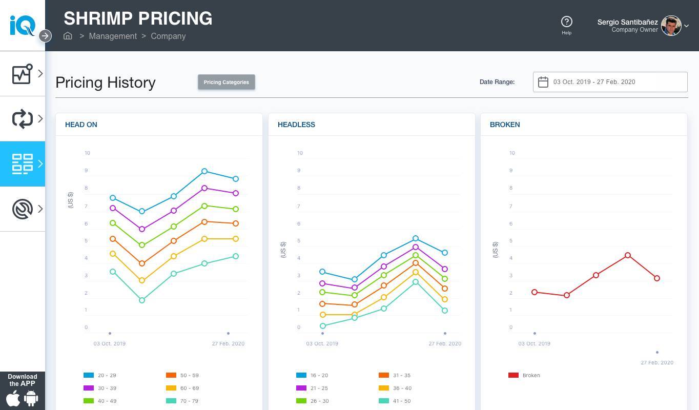Click the home icon in breadcrumb
The image size is (699, 410).
click(68, 36)
